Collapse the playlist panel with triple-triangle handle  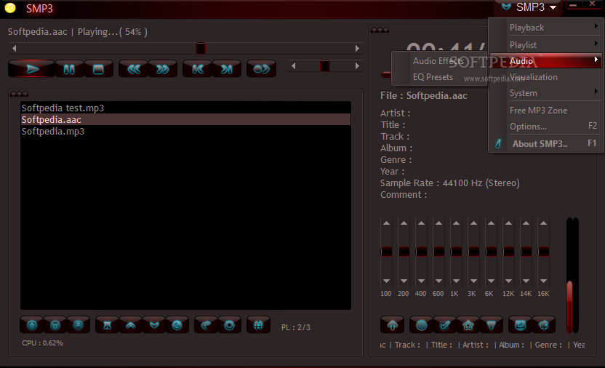(x=20, y=94)
